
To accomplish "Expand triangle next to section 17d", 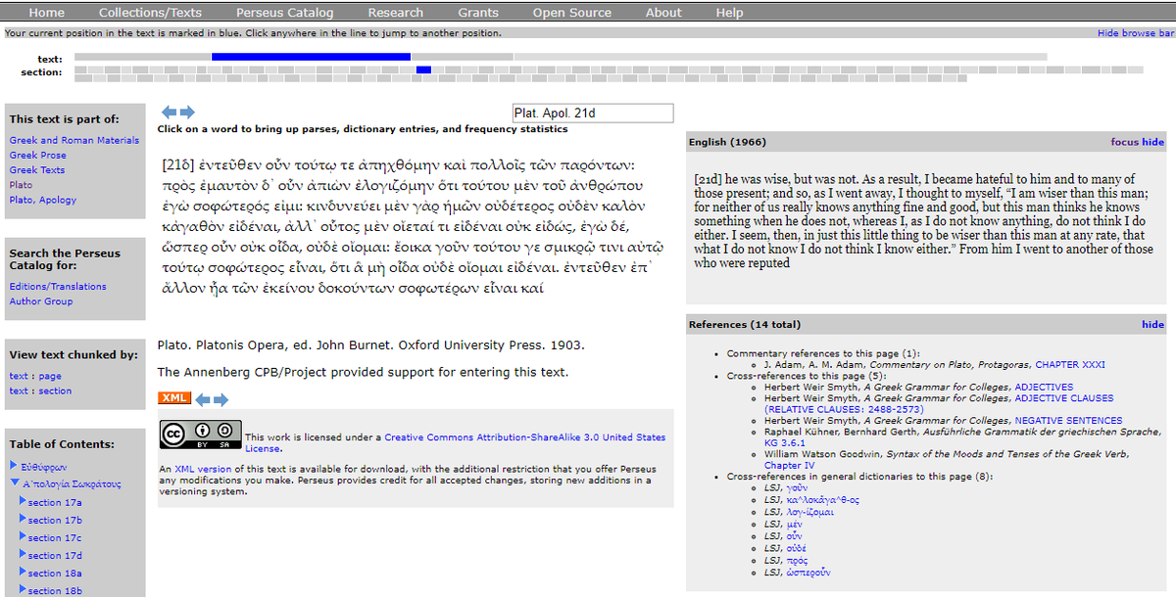I will click(x=23, y=554).
